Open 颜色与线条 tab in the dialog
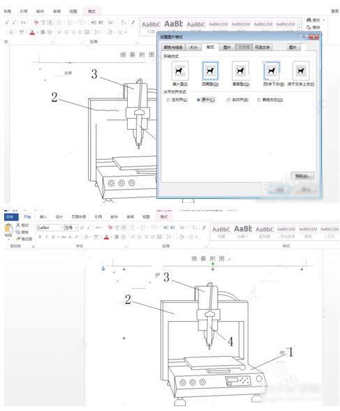This screenshot has height=411, width=340. click(x=173, y=47)
